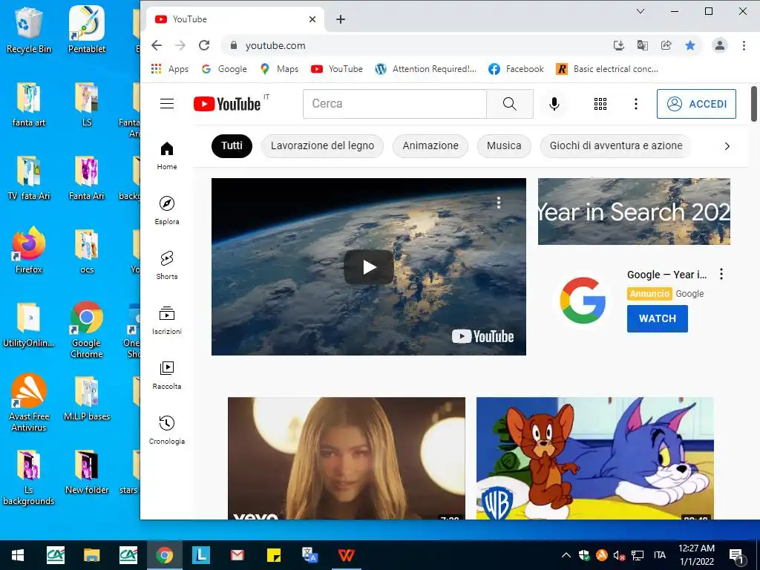The width and height of the screenshot is (760, 570).
Task: Select the Animazione chip
Action: point(430,146)
